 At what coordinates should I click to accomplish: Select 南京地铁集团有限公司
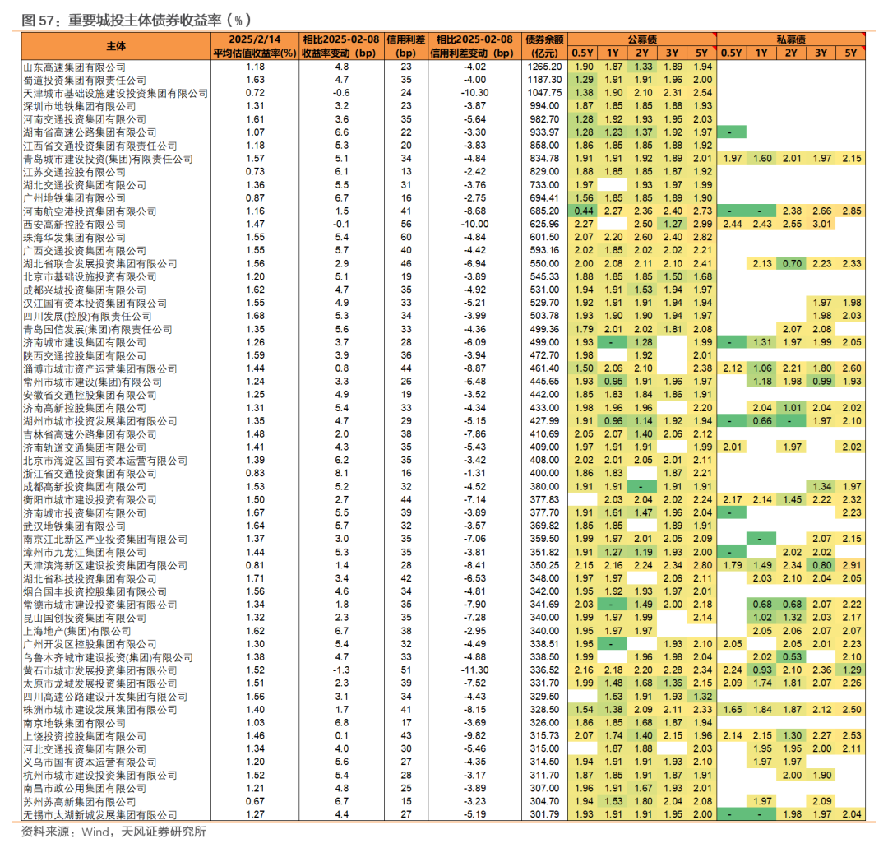[x=74, y=723]
